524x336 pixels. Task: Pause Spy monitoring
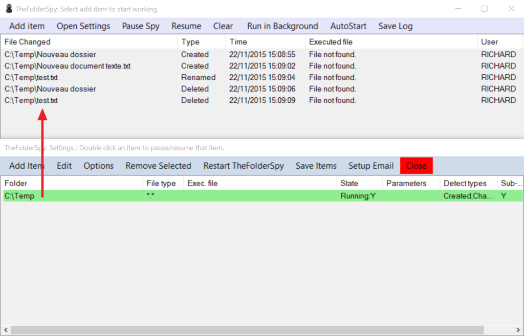click(x=141, y=26)
